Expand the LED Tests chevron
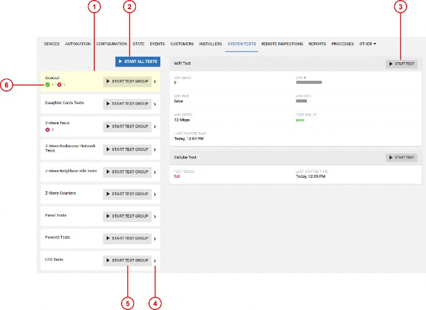 [x=155, y=261]
